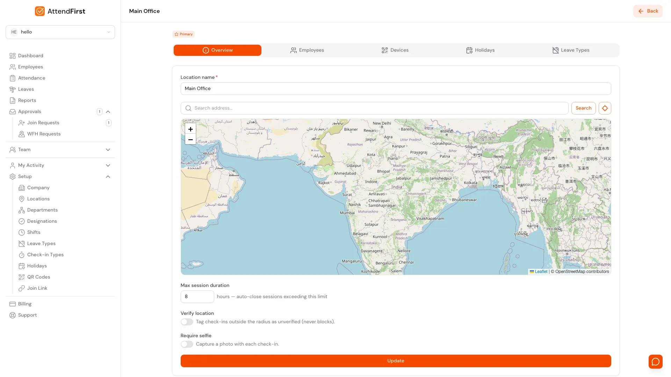671x377 pixels.
Task: Open Shifts setup page
Action: (34, 232)
